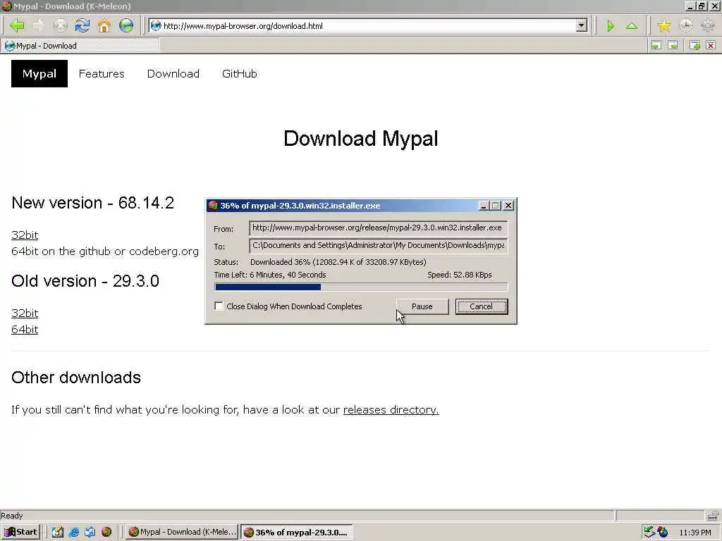Click the Mypal brand nav tab

coord(39,73)
